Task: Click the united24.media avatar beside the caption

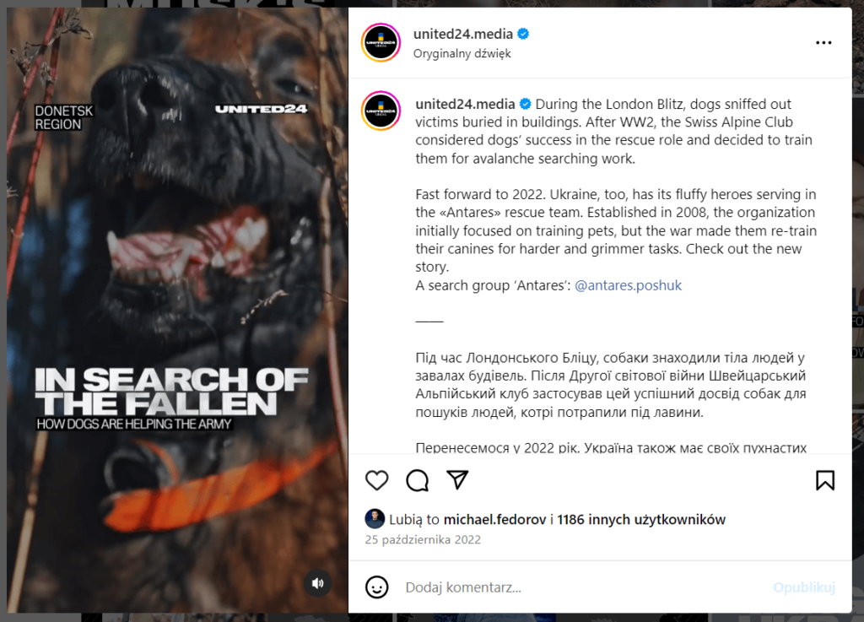Action: [x=381, y=111]
